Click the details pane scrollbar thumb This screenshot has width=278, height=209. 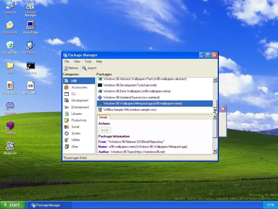215,128
